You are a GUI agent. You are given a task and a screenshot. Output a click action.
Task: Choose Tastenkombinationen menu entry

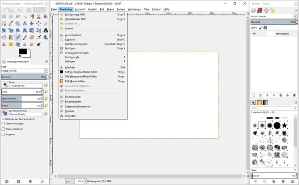(x=93, y=107)
